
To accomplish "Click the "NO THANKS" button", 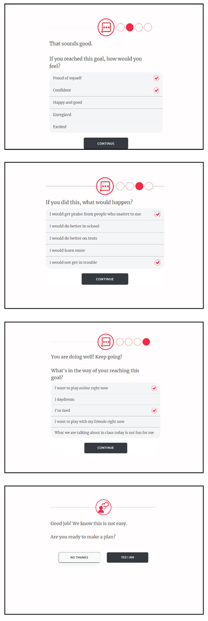I will coord(79,557).
